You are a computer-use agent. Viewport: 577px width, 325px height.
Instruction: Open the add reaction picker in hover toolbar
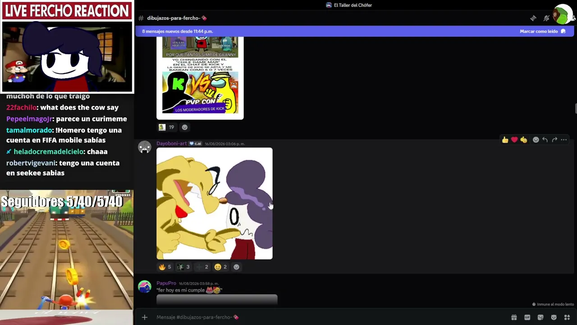(x=536, y=140)
